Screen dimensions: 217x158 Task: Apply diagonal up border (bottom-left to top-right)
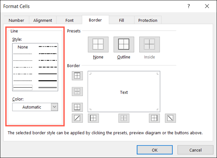[x=77, y=118]
